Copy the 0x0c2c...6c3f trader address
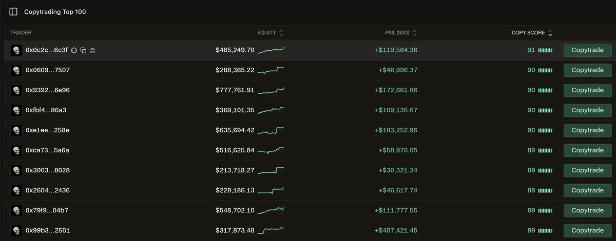The height and width of the screenshot is (241, 616). pyautogui.click(x=83, y=50)
